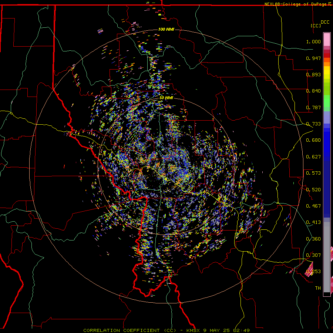Select the 0.360 legend value

coord(313,239)
